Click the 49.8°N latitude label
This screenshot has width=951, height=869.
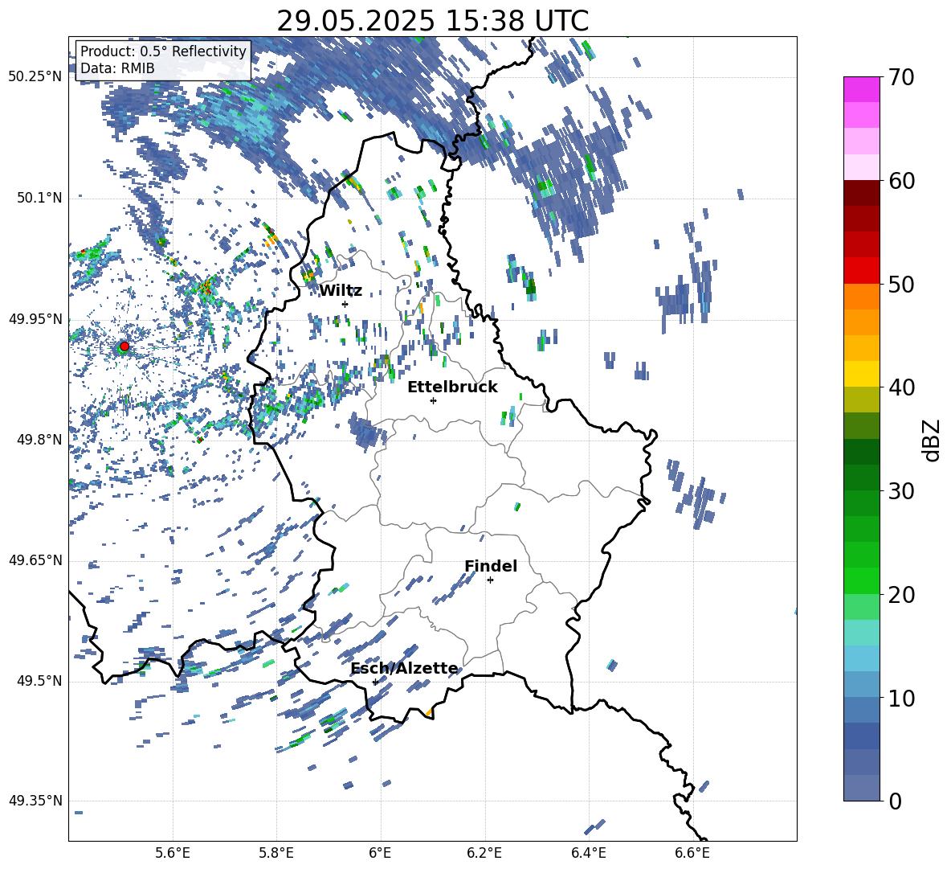tap(40, 440)
